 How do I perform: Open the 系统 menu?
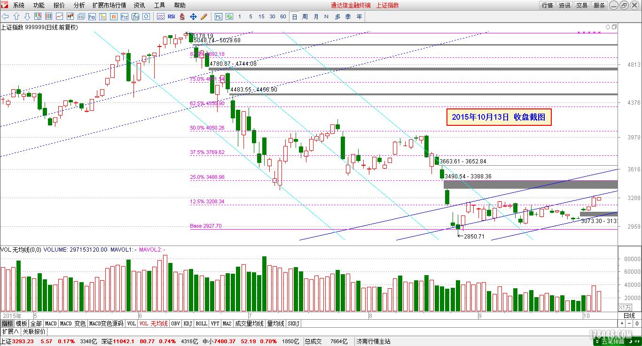18,5
